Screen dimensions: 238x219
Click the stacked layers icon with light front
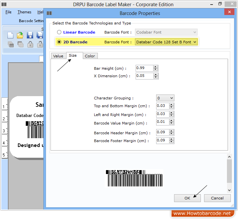[20, 44]
